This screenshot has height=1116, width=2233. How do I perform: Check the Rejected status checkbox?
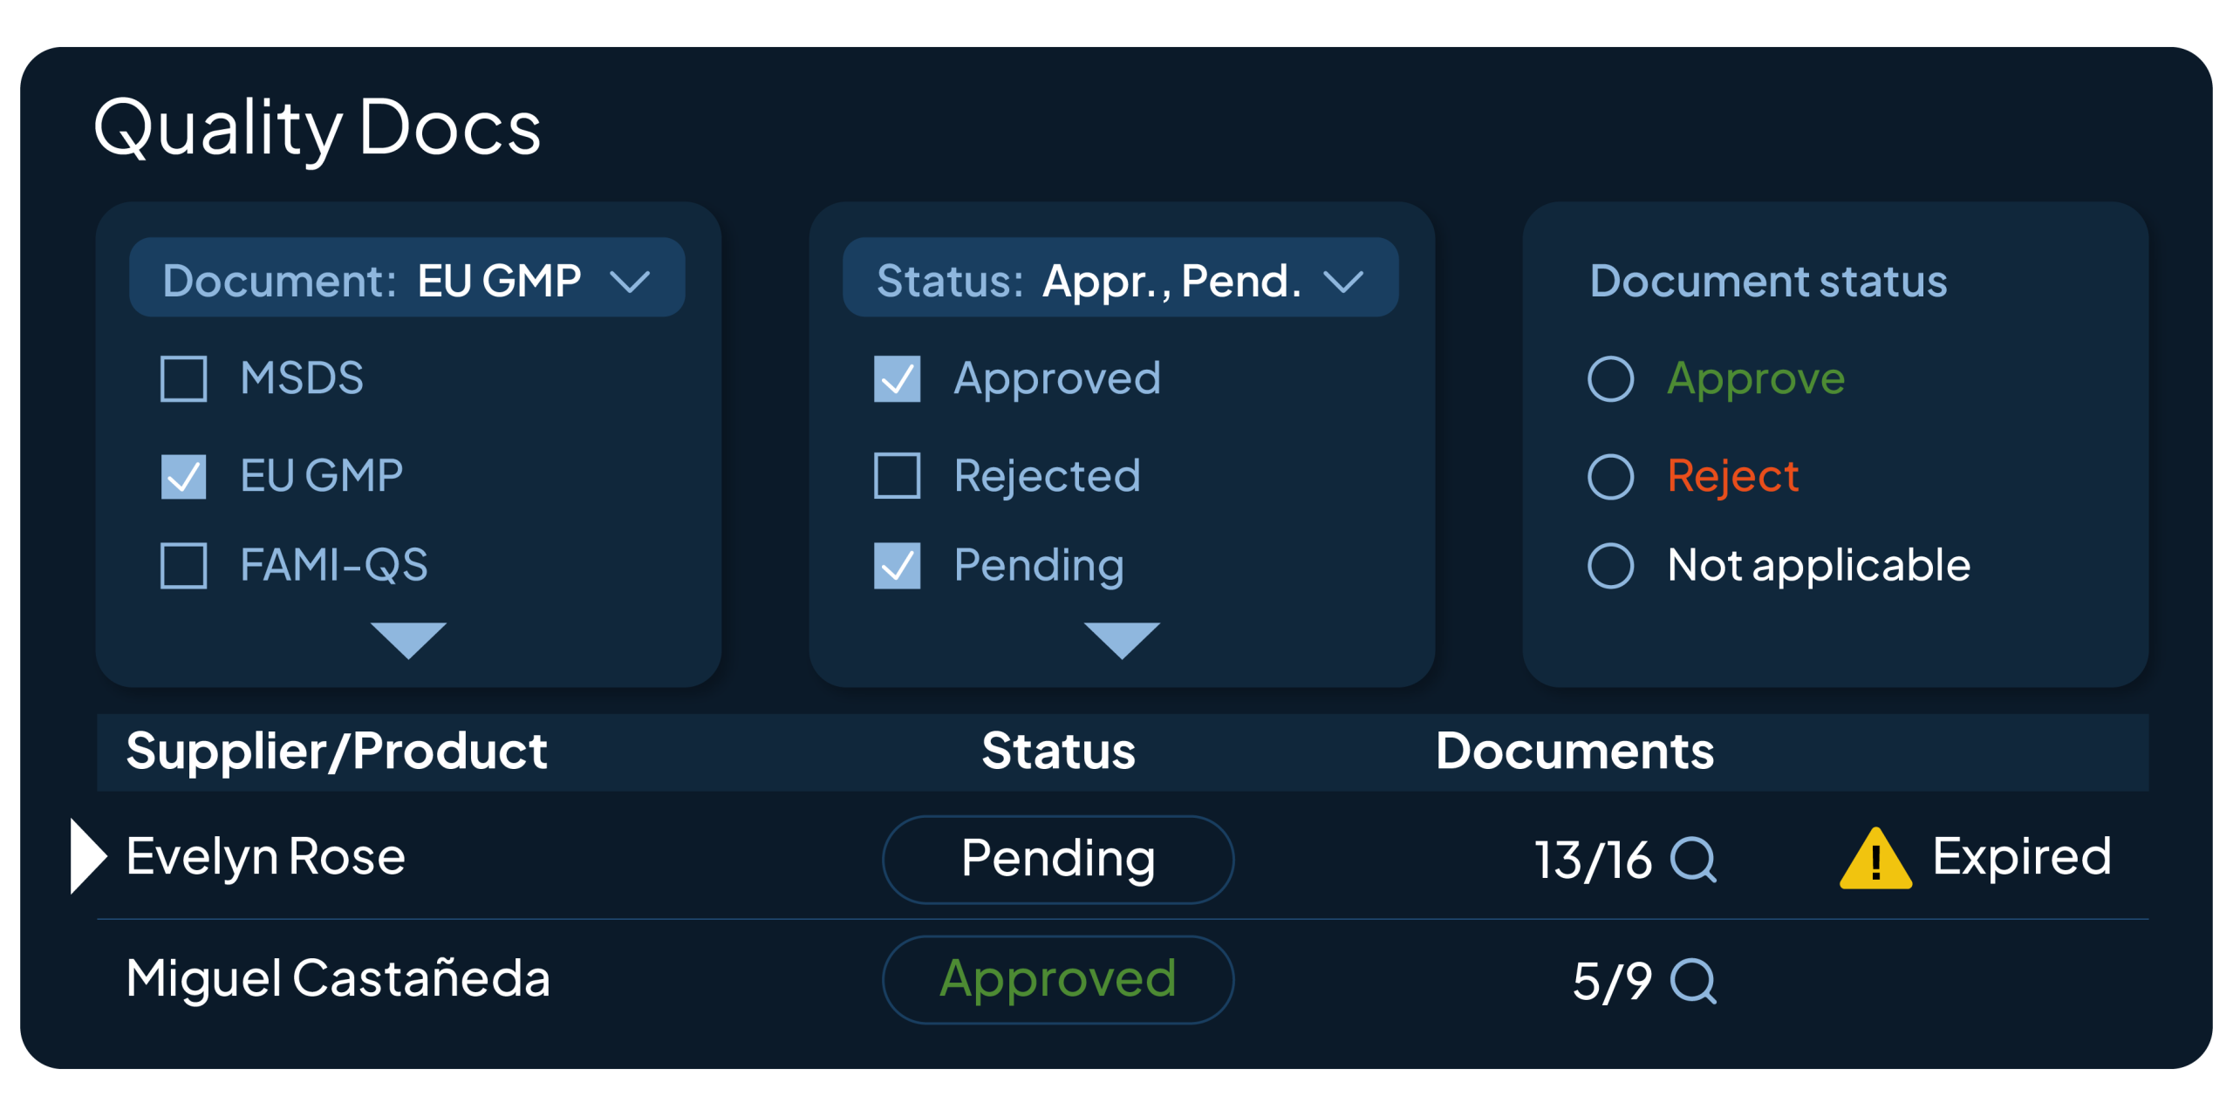tap(898, 476)
